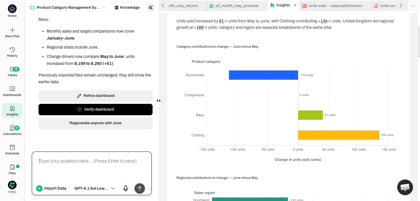
Task: Open the Files section
Action: 12,169
